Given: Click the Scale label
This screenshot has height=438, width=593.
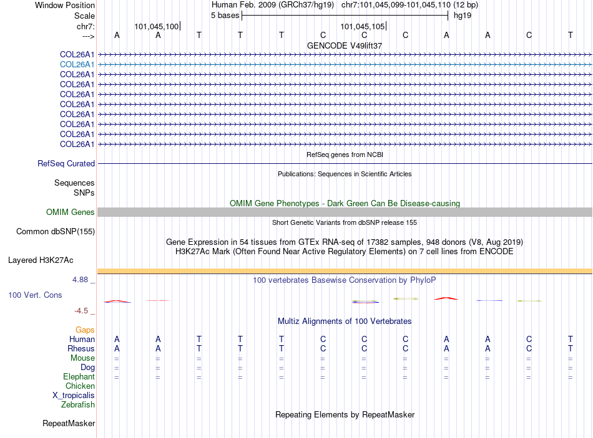Looking at the screenshot, I should tap(84, 16).
